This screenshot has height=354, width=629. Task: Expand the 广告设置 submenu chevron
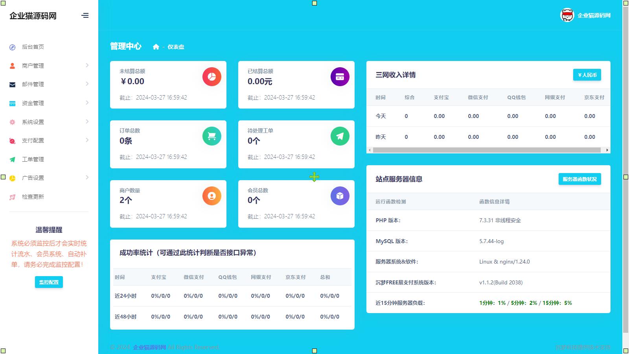87,177
